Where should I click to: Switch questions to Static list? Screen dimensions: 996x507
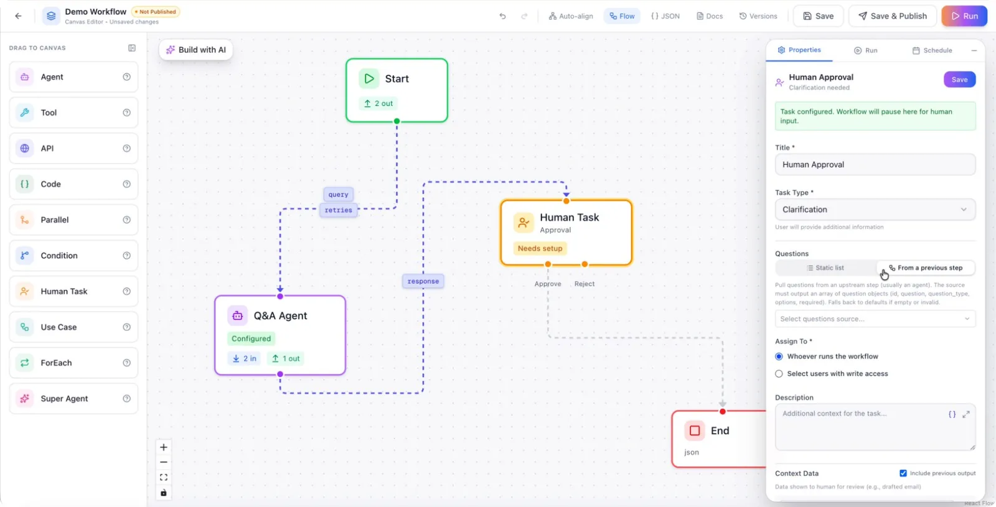click(825, 268)
